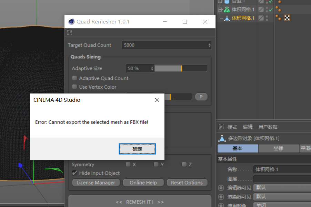Click the dotted grip icon in Quad Remesher window
Screen dimensions: 311x207
pyautogui.click(x=69, y=32)
